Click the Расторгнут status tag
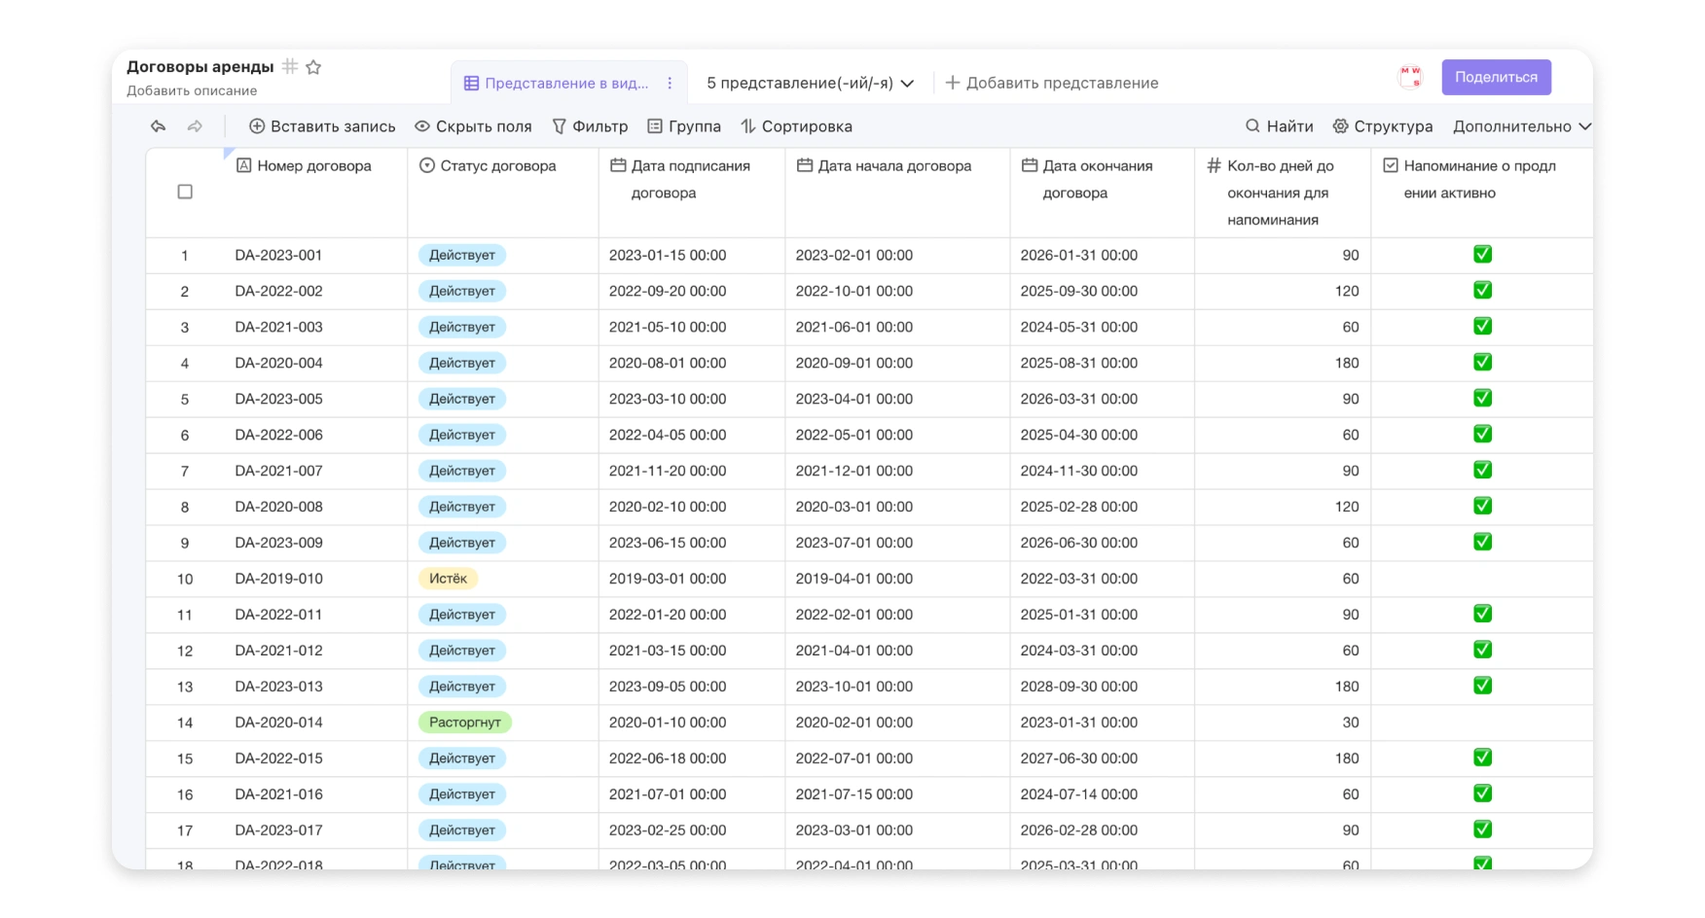 click(x=465, y=723)
